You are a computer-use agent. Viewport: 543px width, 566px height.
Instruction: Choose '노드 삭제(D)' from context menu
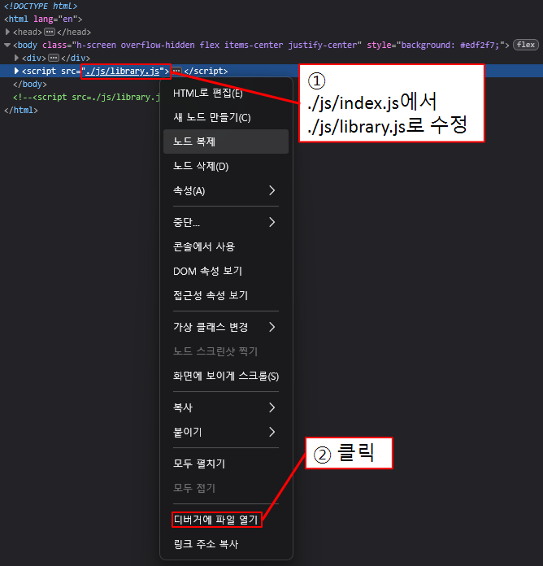201,166
